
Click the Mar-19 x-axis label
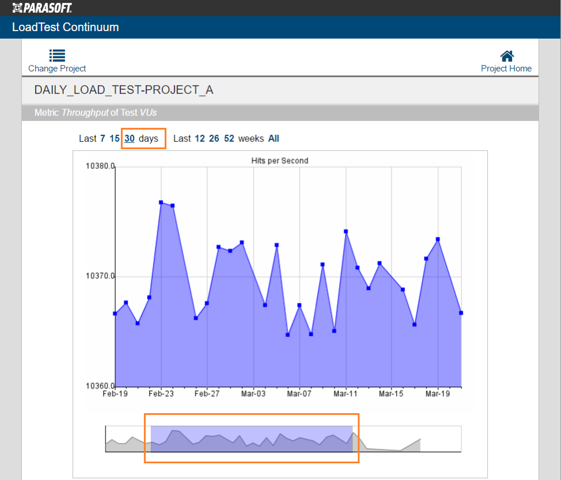pyautogui.click(x=438, y=394)
